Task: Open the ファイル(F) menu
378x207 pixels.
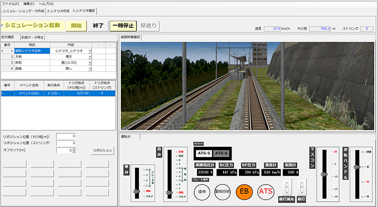Action: [x=10, y=4]
